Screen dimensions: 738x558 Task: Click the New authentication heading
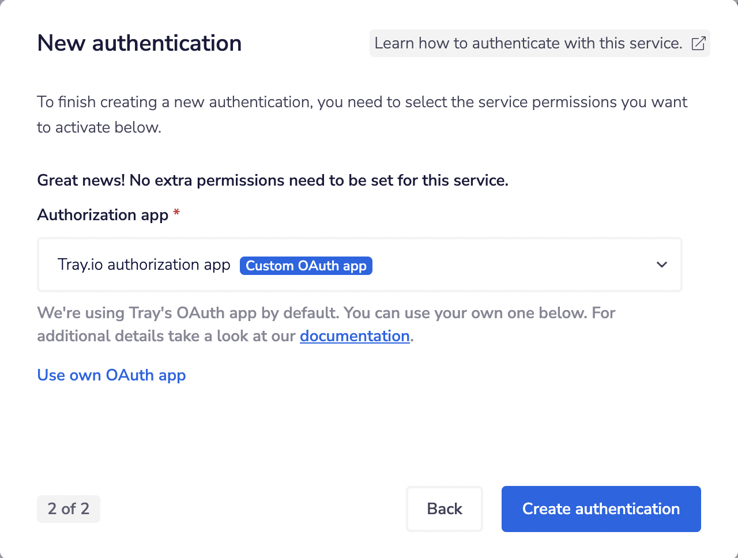click(139, 43)
